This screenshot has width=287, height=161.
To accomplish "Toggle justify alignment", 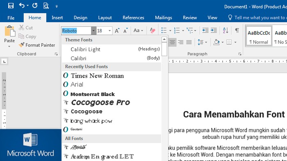I will (189, 42).
